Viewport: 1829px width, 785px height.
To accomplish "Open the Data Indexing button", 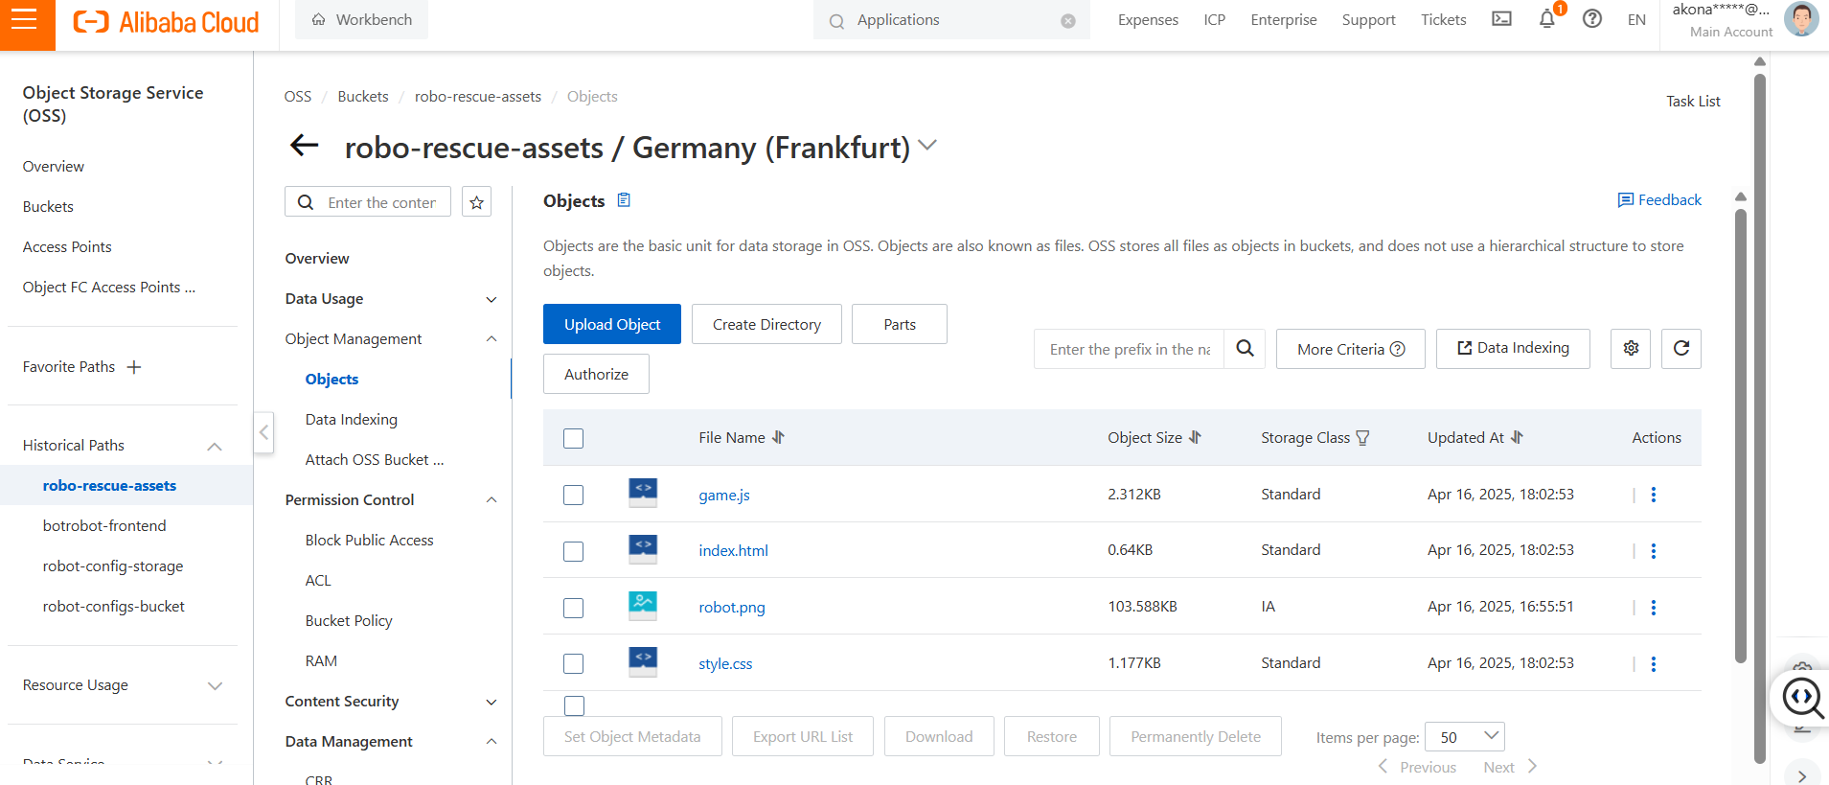I will pos(1513,349).
